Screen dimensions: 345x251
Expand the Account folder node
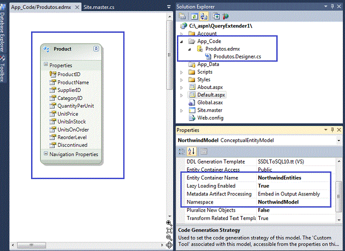point(182,34)
